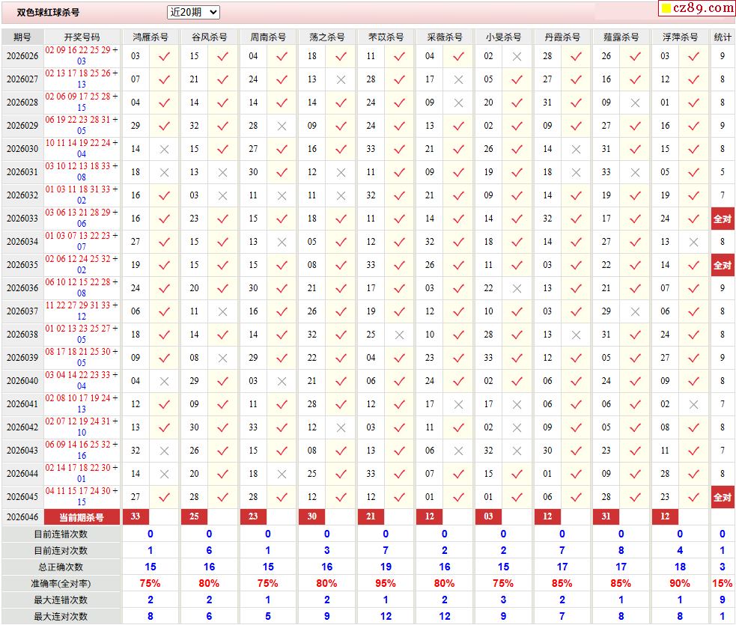Open the 近20期 period range dropdown
The image size is (736, 625).
193,12
